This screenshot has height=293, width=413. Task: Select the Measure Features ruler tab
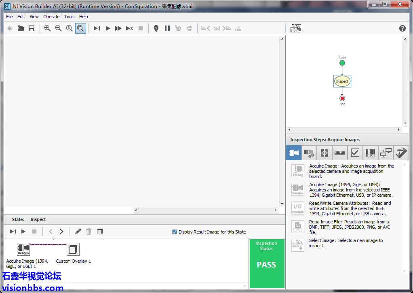click(x=339, y=153)
